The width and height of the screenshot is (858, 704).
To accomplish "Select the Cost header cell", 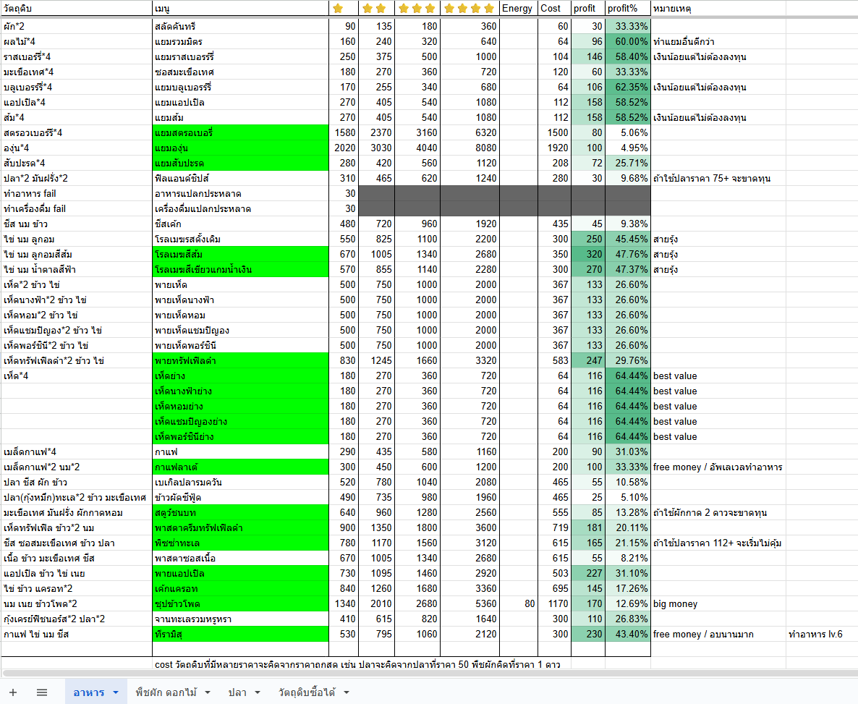I will point(554,8).
